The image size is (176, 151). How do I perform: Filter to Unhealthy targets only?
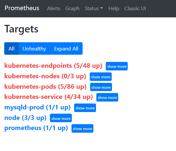pos(34,48)
